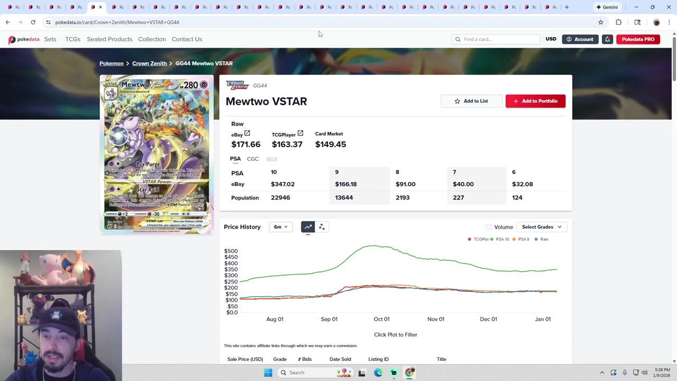Click Add to Portfolio button
The width and height of the screenshot is (677, 381).
click(535, 101)
